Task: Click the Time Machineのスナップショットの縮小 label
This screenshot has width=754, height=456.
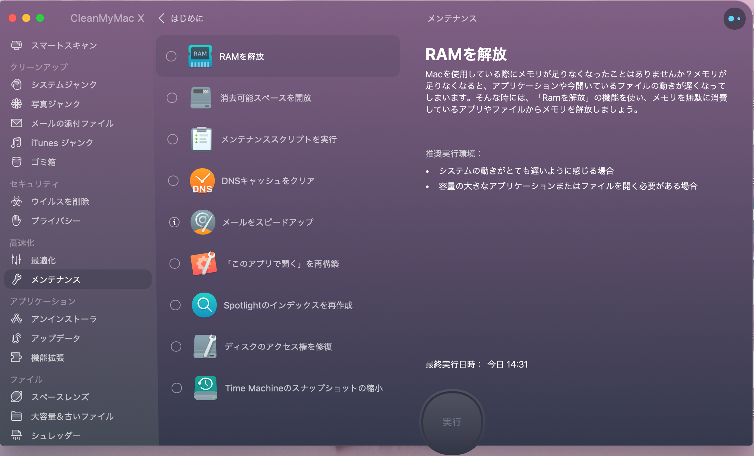Action: pyautogui.click(x=304, y=388)
